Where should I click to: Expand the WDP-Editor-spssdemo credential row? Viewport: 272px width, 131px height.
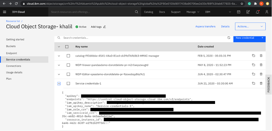pyautogui.click(x=59, y=74)
